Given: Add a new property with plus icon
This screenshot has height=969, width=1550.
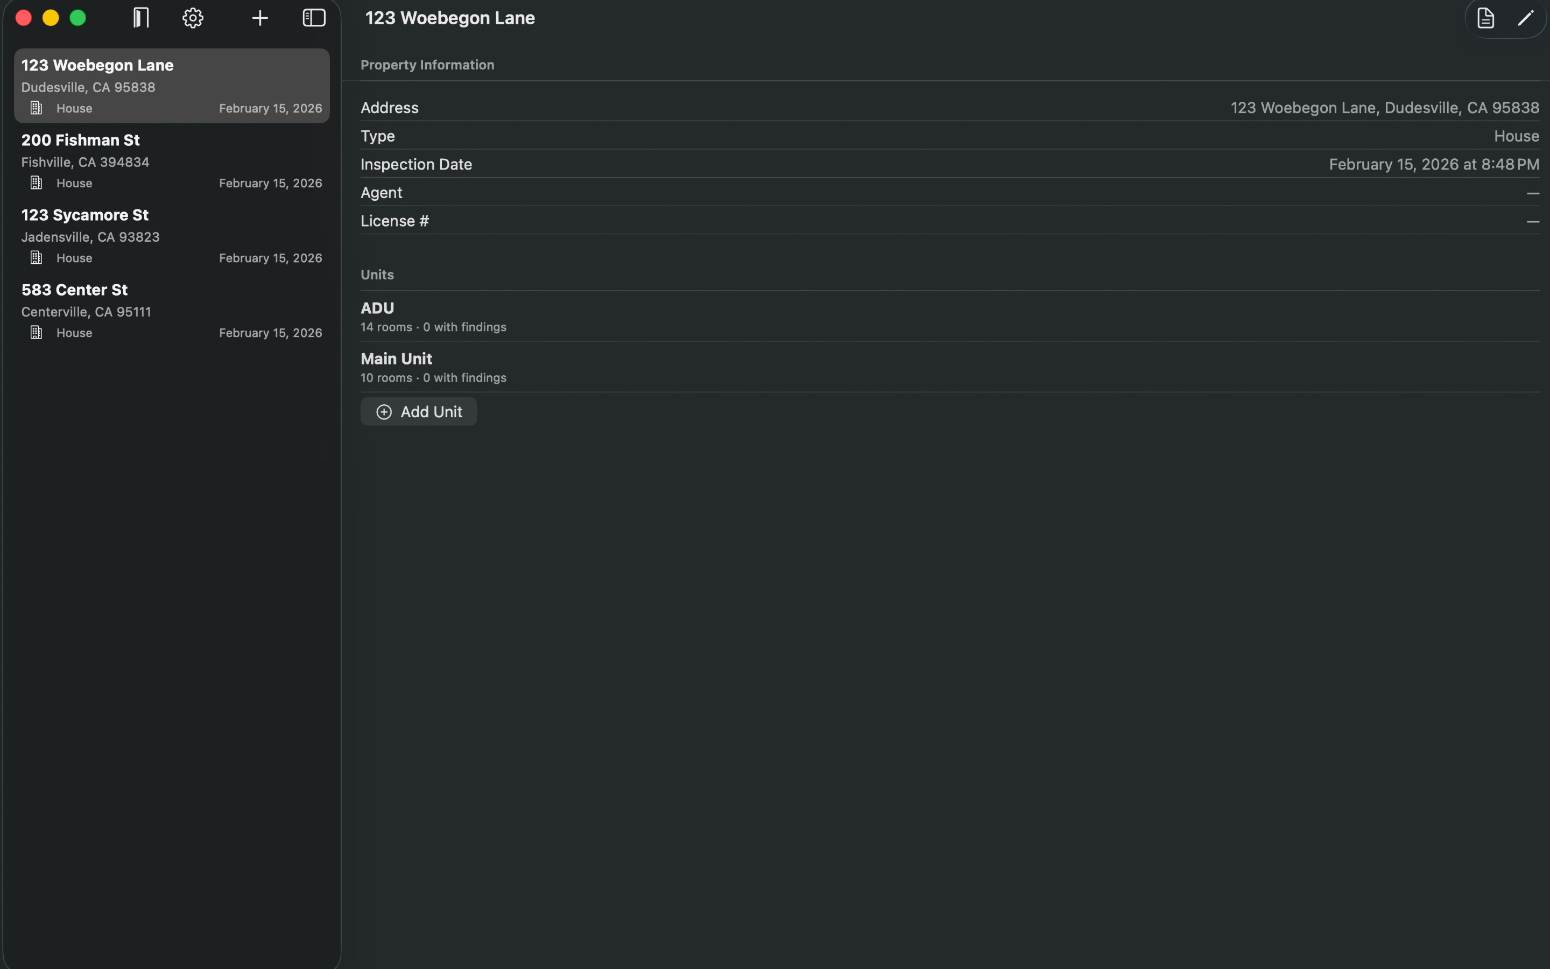Looking at the screenshot, I should click(x=260, y=18).
